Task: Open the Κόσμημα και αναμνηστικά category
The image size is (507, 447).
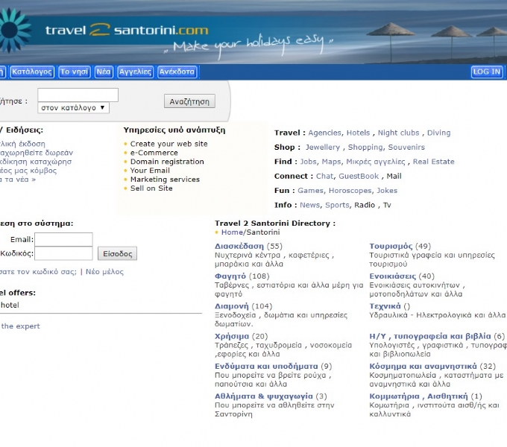Action: click(423, 367)
